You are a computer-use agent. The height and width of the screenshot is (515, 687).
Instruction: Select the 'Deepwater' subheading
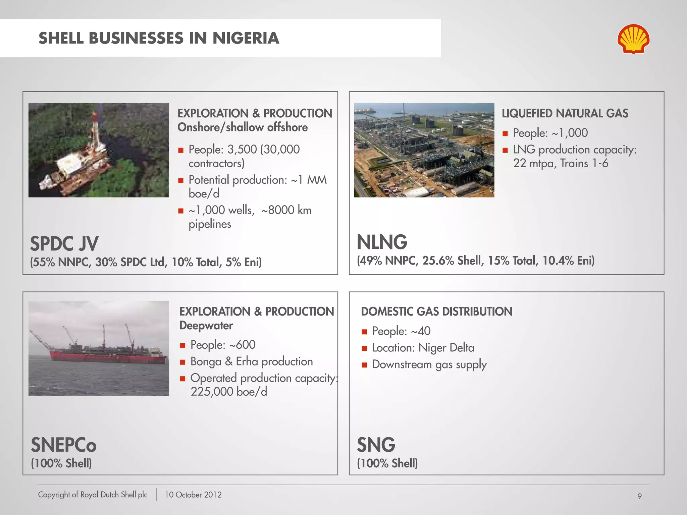pyautogui.click(x=206, y=326)
